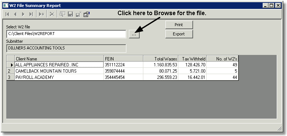This screenshot has width=287, height=136.
Task: Click the new record toolbar icon
Action: click(x=42, y=14)
